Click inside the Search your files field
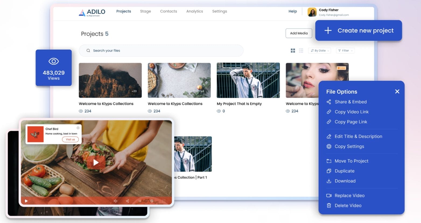 161,50
